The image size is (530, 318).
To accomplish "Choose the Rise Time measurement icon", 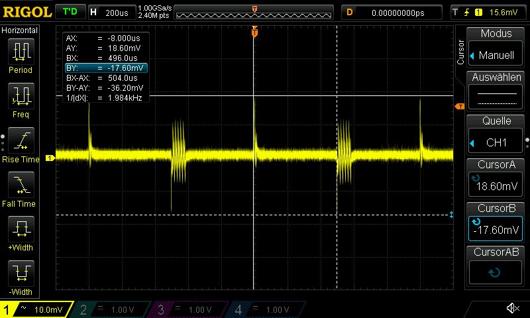I will click(x=21, y=140).
